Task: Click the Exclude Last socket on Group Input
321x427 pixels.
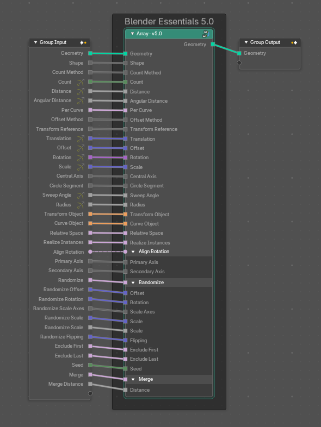Action: tap(90, 356)
